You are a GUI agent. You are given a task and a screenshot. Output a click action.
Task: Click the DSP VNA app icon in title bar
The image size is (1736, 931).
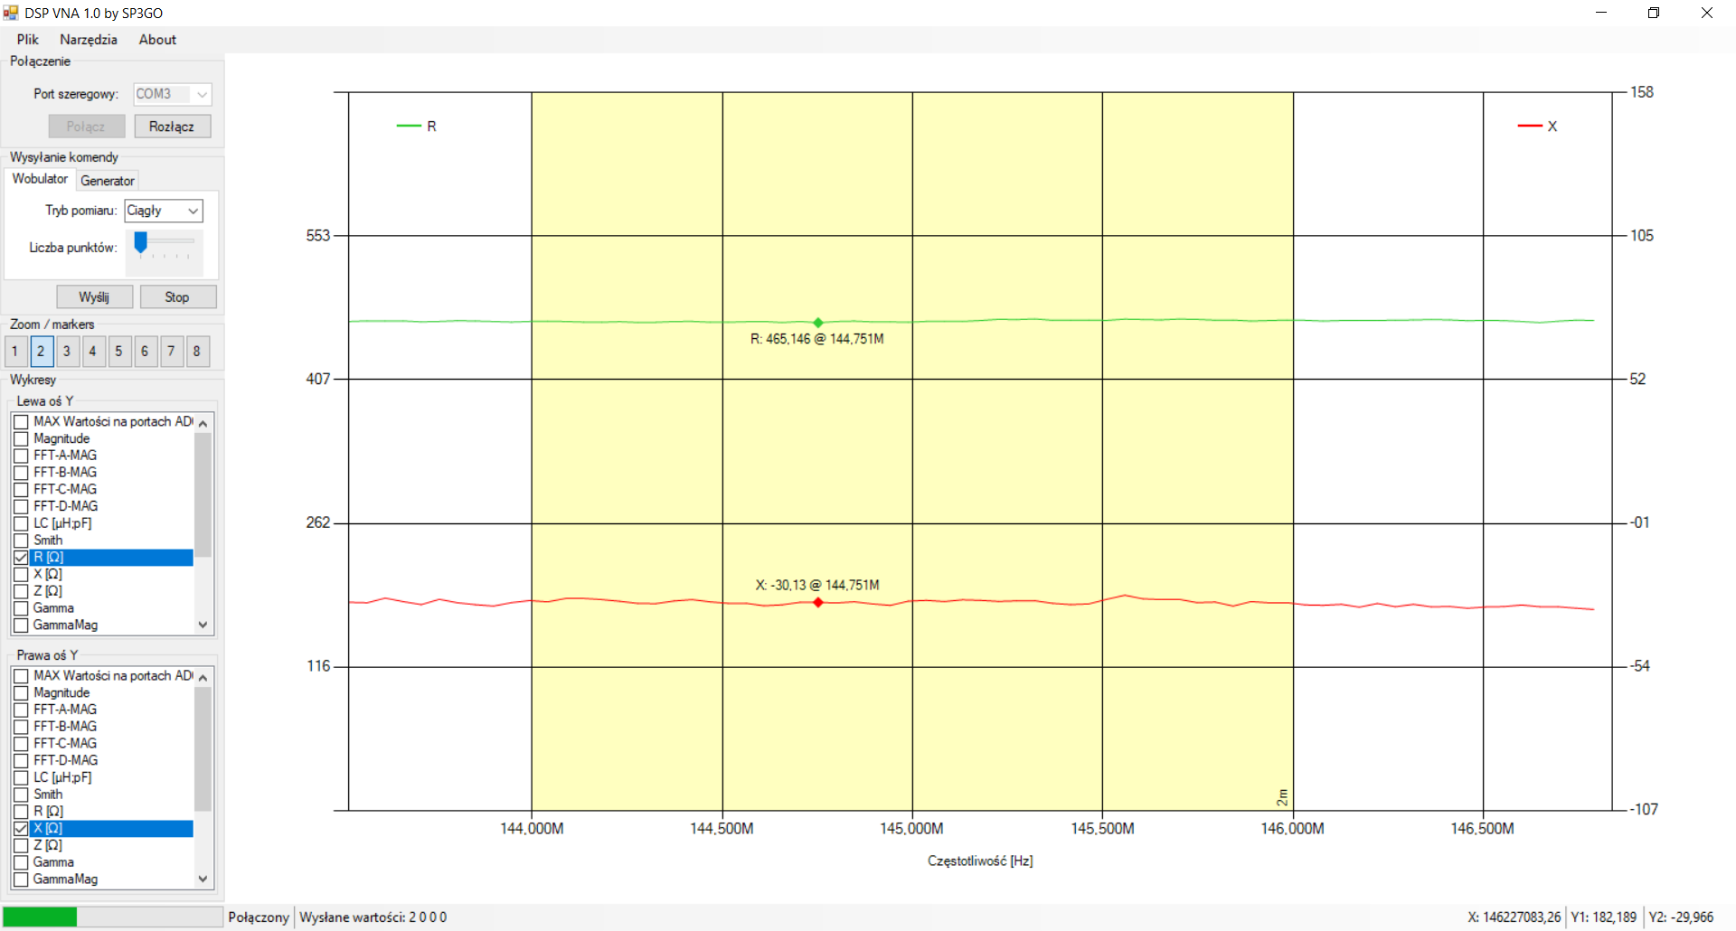(x=11, y=13)
